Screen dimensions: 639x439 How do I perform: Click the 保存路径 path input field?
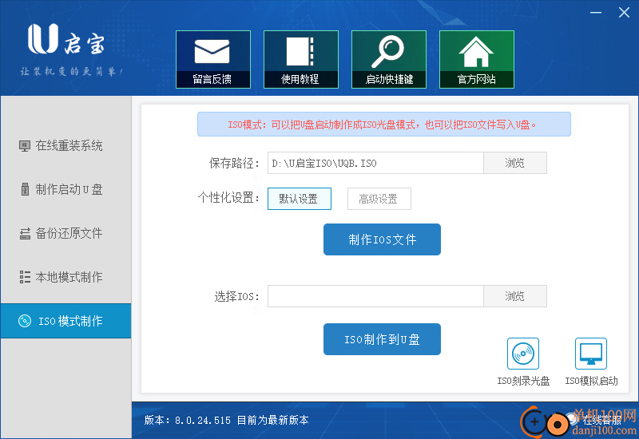(375, 163)
